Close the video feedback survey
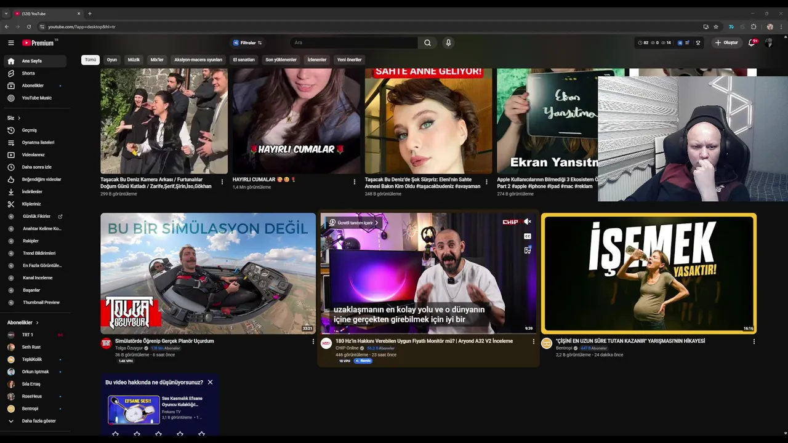The image size is (788, 443). [x=210, y=382]
